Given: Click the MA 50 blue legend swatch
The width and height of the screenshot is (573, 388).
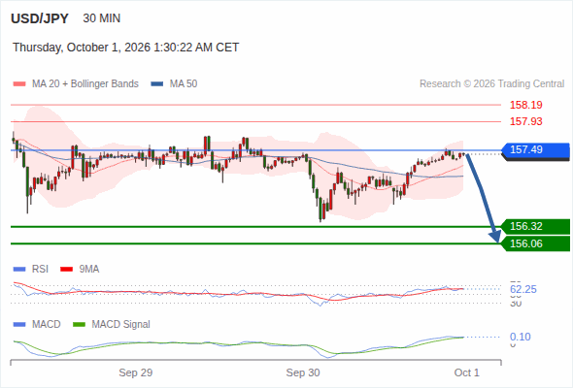Looking at the screenshot, I should [x=157, y=84].
